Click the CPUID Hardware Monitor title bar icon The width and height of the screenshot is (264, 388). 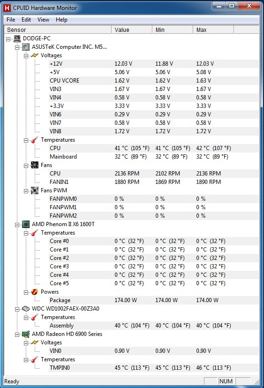pyautogui.click(x=7, y=8)
